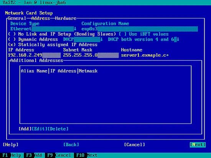Cancel the network card setup

pos(134,145)
